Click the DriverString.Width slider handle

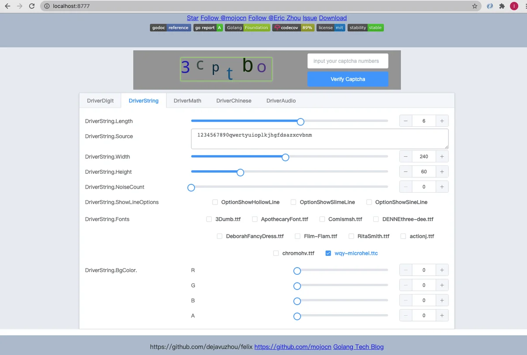285,157
